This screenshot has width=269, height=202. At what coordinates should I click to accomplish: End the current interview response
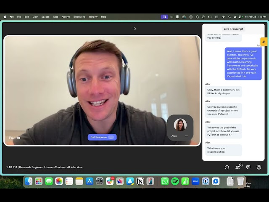click(102, 137)
